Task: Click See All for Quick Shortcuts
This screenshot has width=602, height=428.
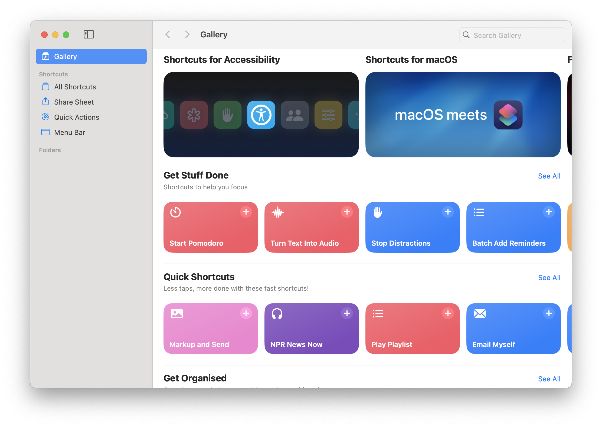Action: click(x=549, y=278)
